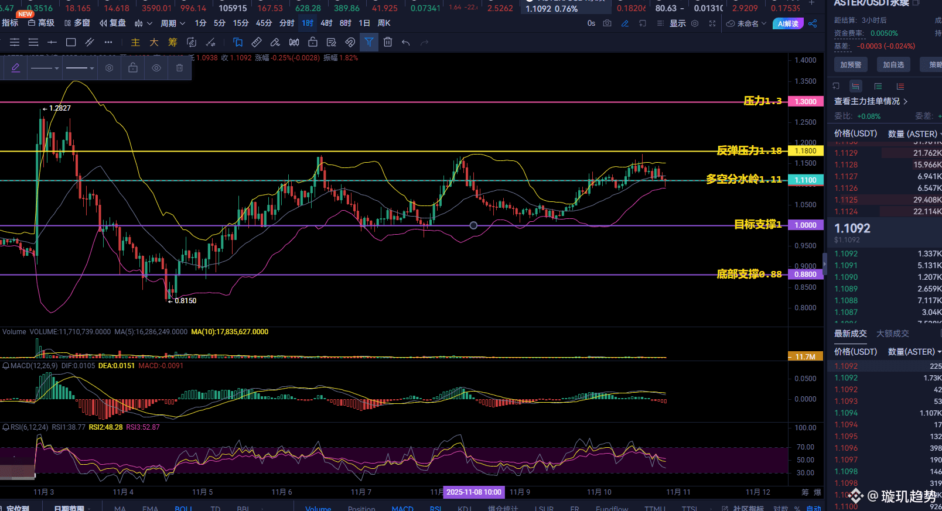
Task: Click the blue filter funnel icon
Action: (x=369, y=42)
